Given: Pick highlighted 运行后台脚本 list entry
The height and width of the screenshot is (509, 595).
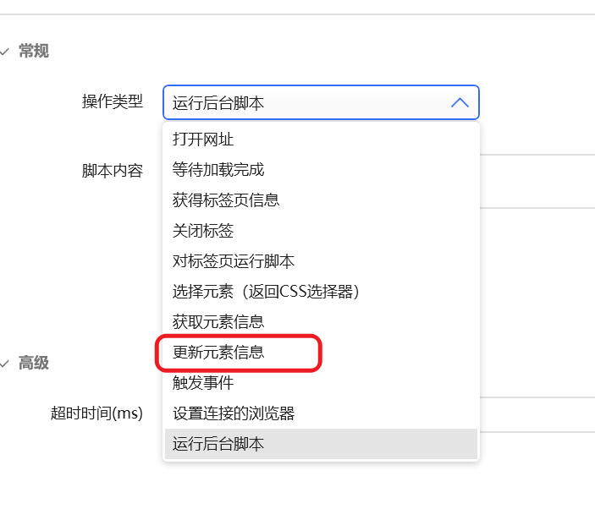Looking at the screenshot, I should pos(218,443).
